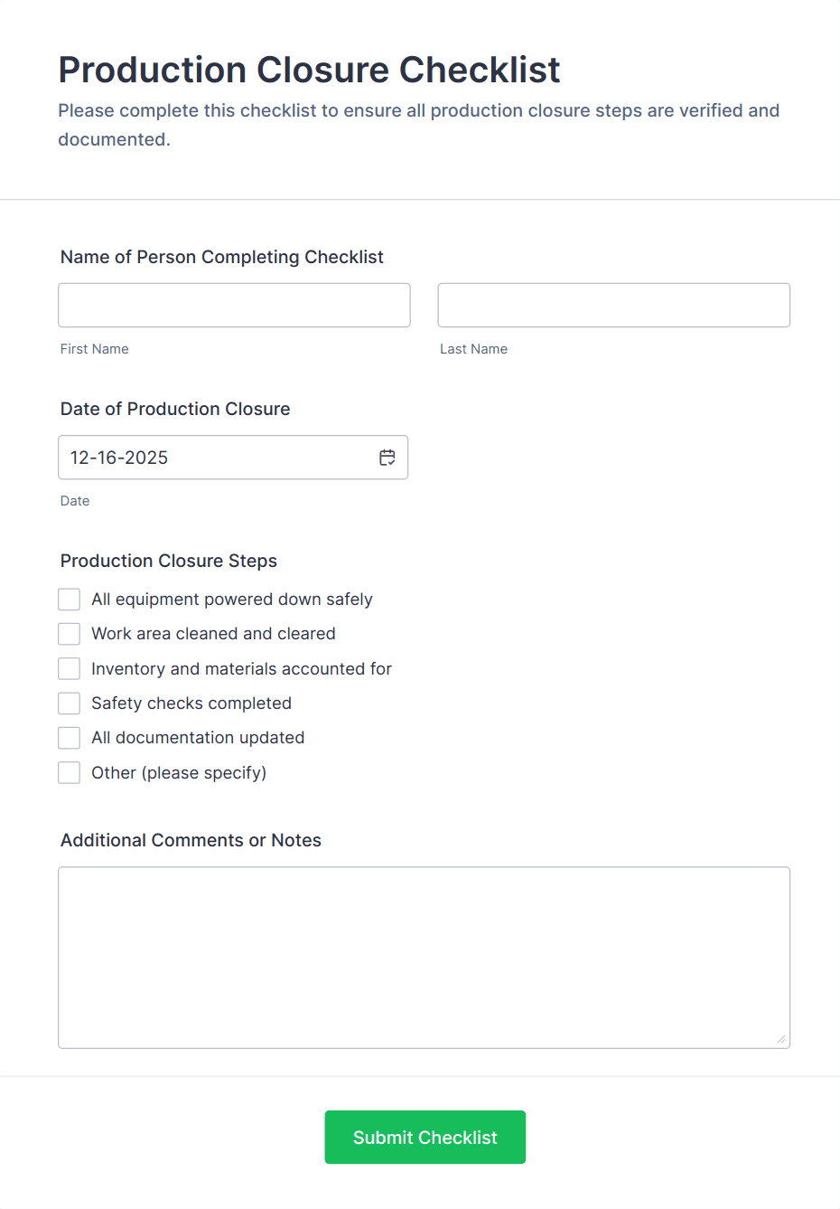Check 'Safety checks completed'
Image resolution: width=840 pixels, height=1209 pixels.
(x=69, y=703)
